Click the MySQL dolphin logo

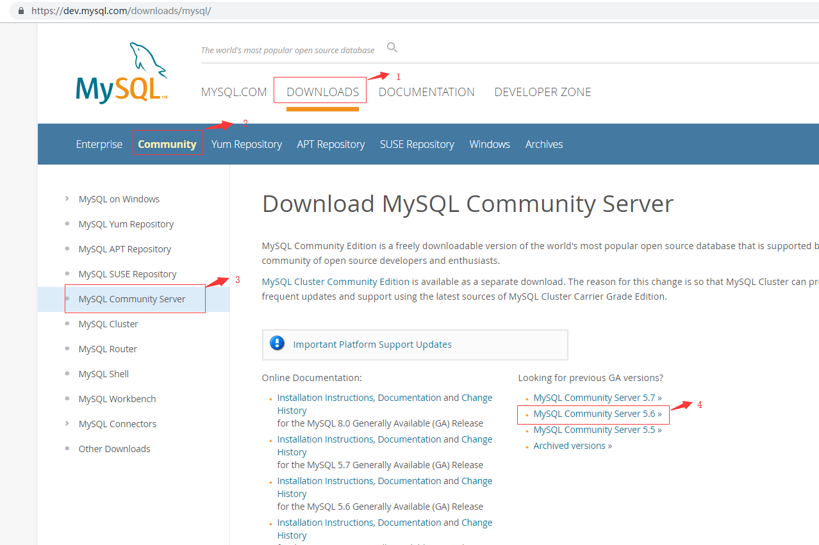(122, 73)
